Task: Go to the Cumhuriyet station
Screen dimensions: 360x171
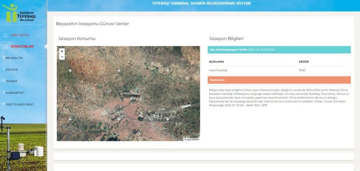Action: [15, 93]
